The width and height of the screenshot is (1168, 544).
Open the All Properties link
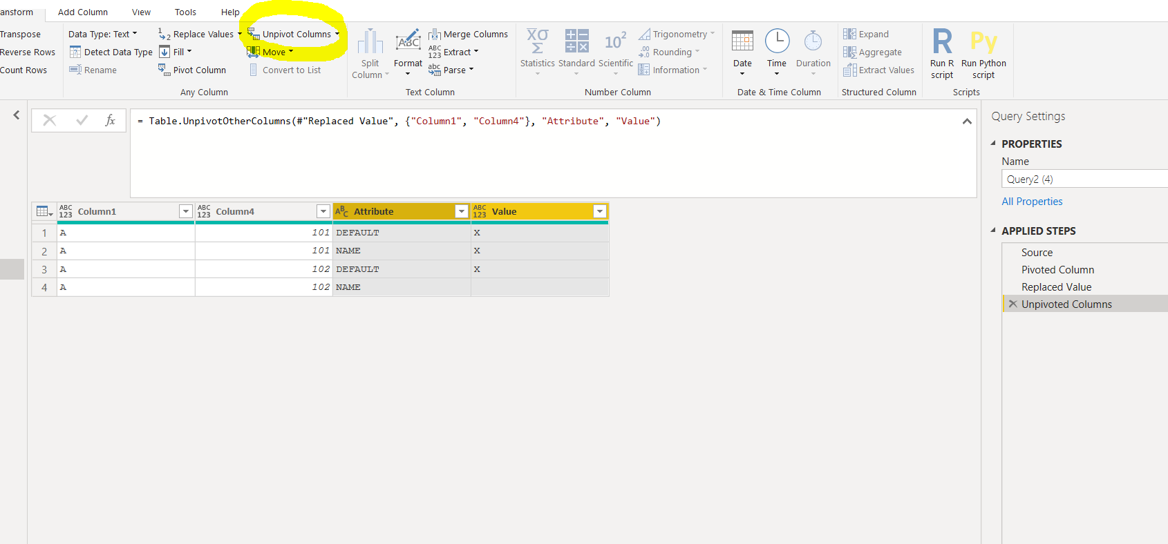[x=1032, y=202]
